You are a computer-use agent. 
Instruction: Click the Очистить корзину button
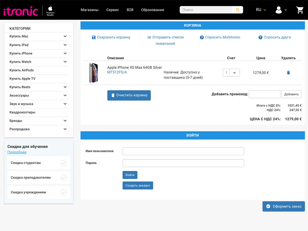point(129,95)
